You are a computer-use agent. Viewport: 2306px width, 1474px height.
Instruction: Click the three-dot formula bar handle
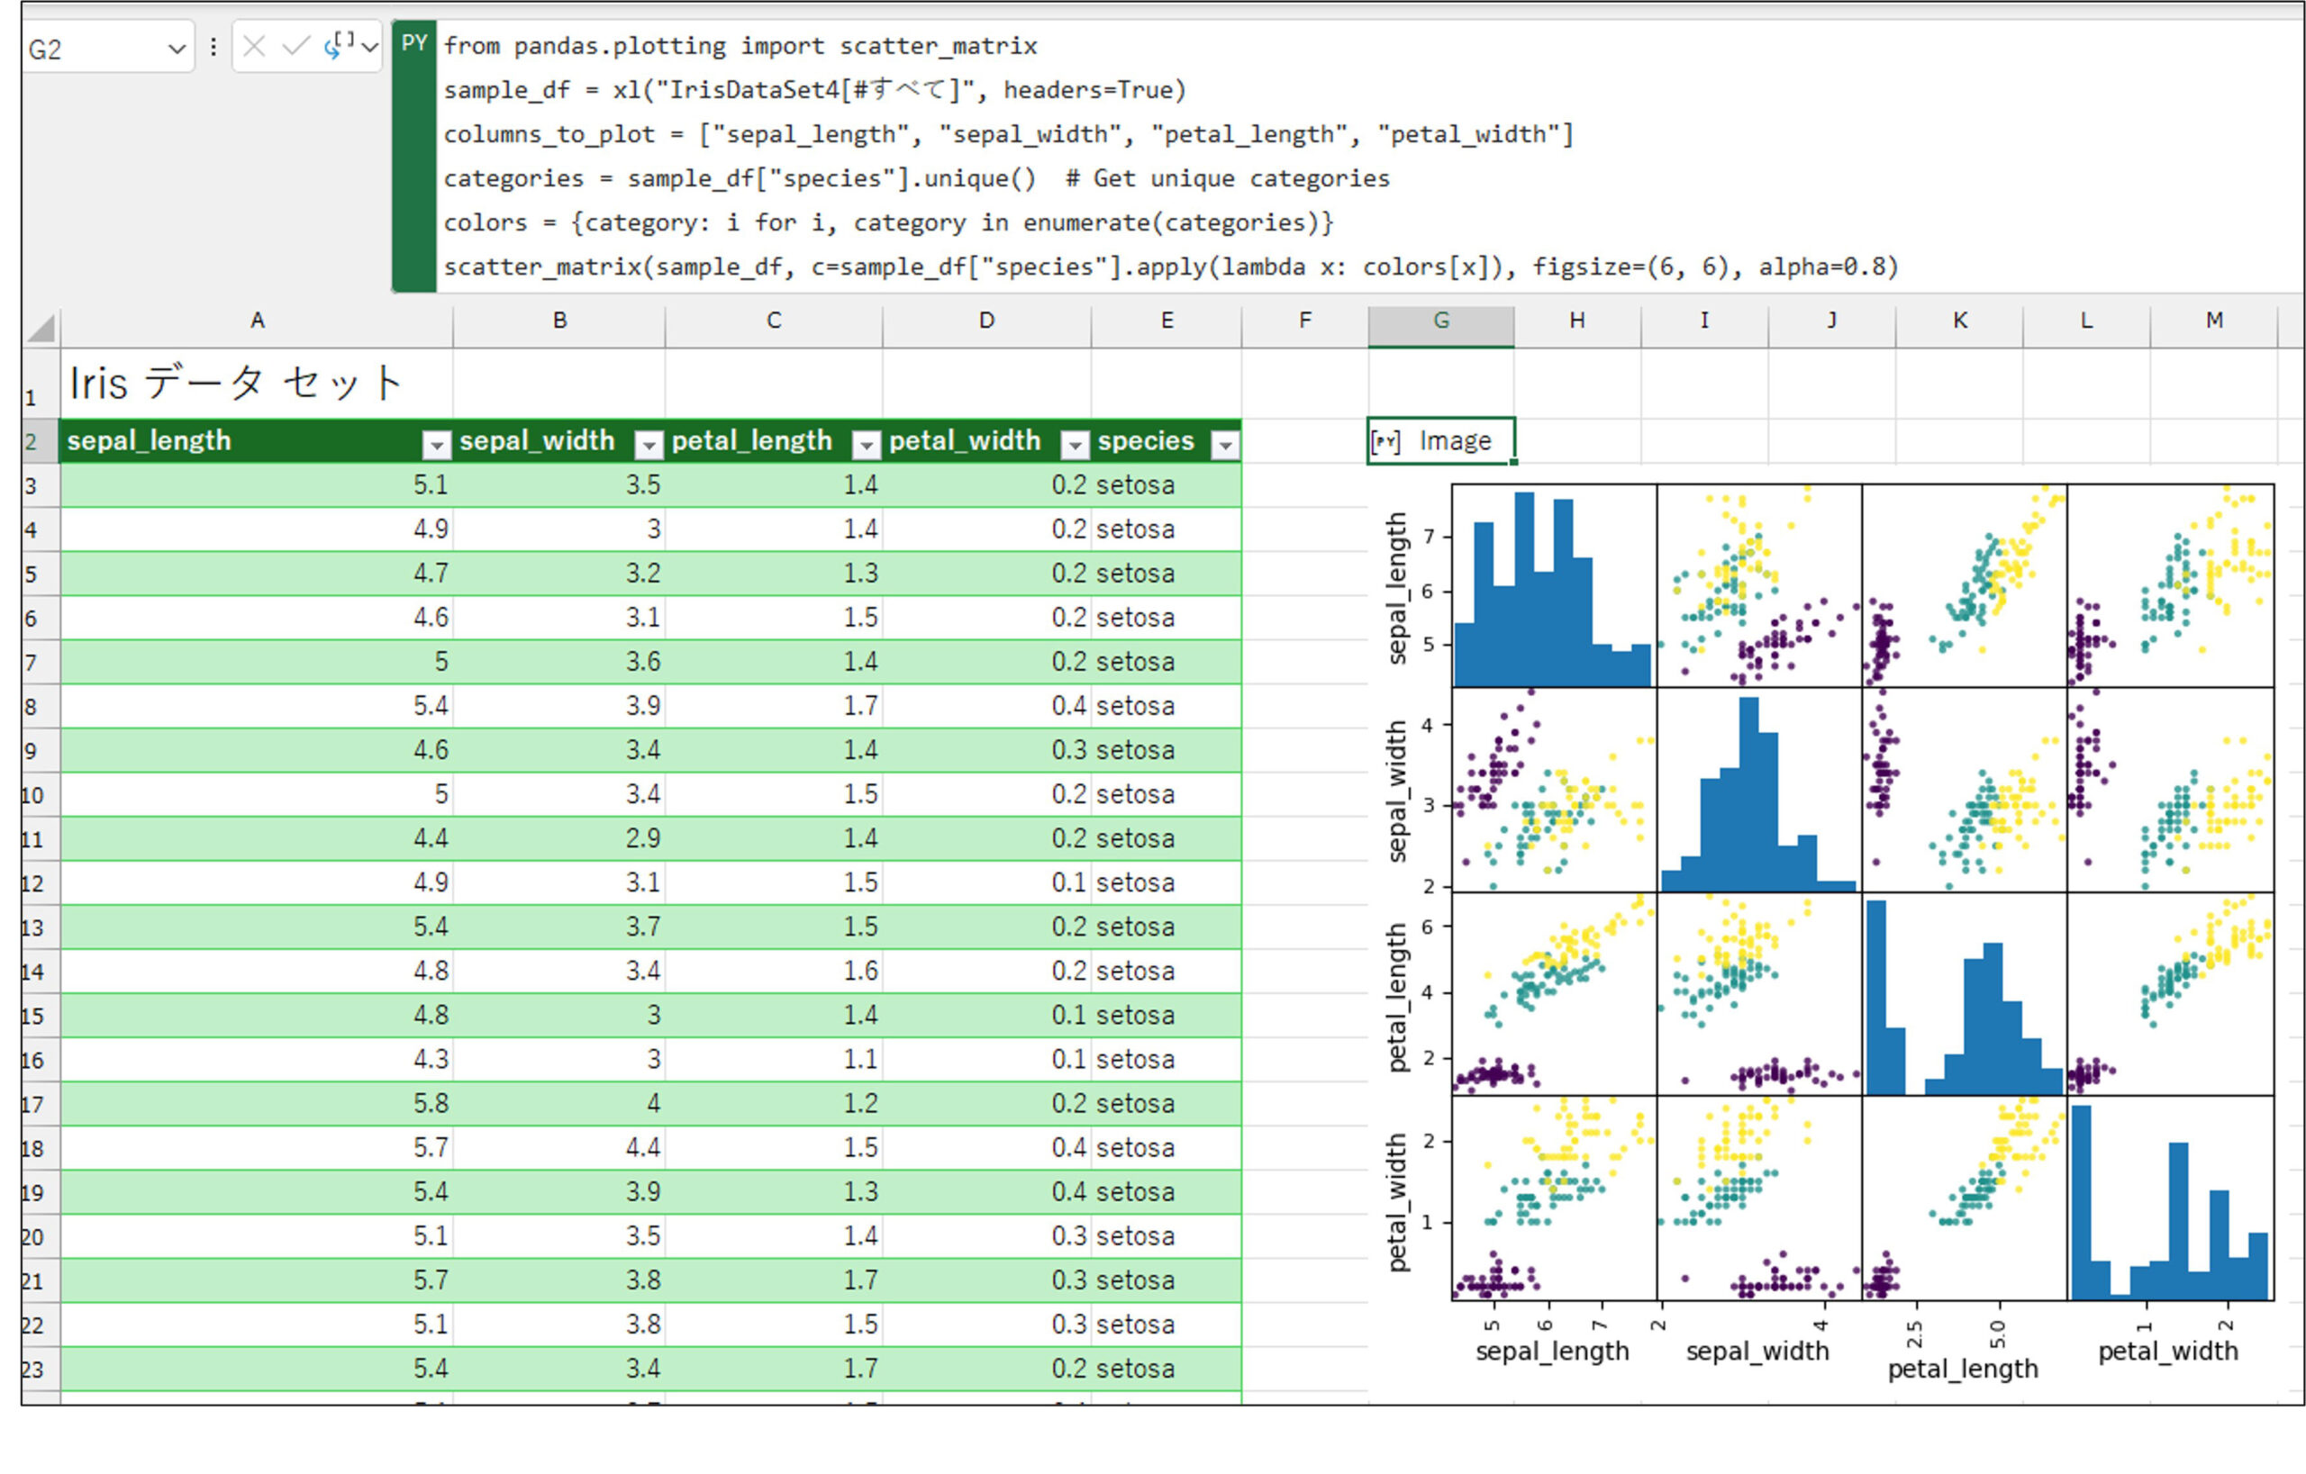pyautogui.click(x=213, y=47)
